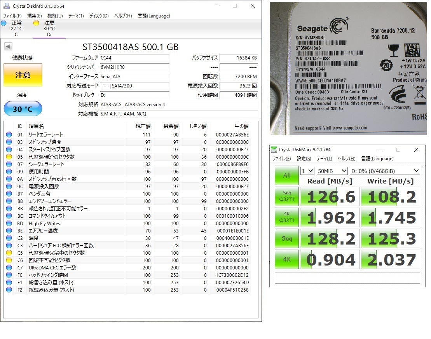Click status orb of ID C7 UltraDMA CRC row
Viewport: 431px width, 339px height.
[9, 267]
